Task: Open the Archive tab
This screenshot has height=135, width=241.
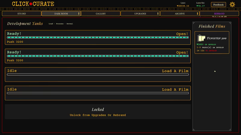Action: coord(180,13)
